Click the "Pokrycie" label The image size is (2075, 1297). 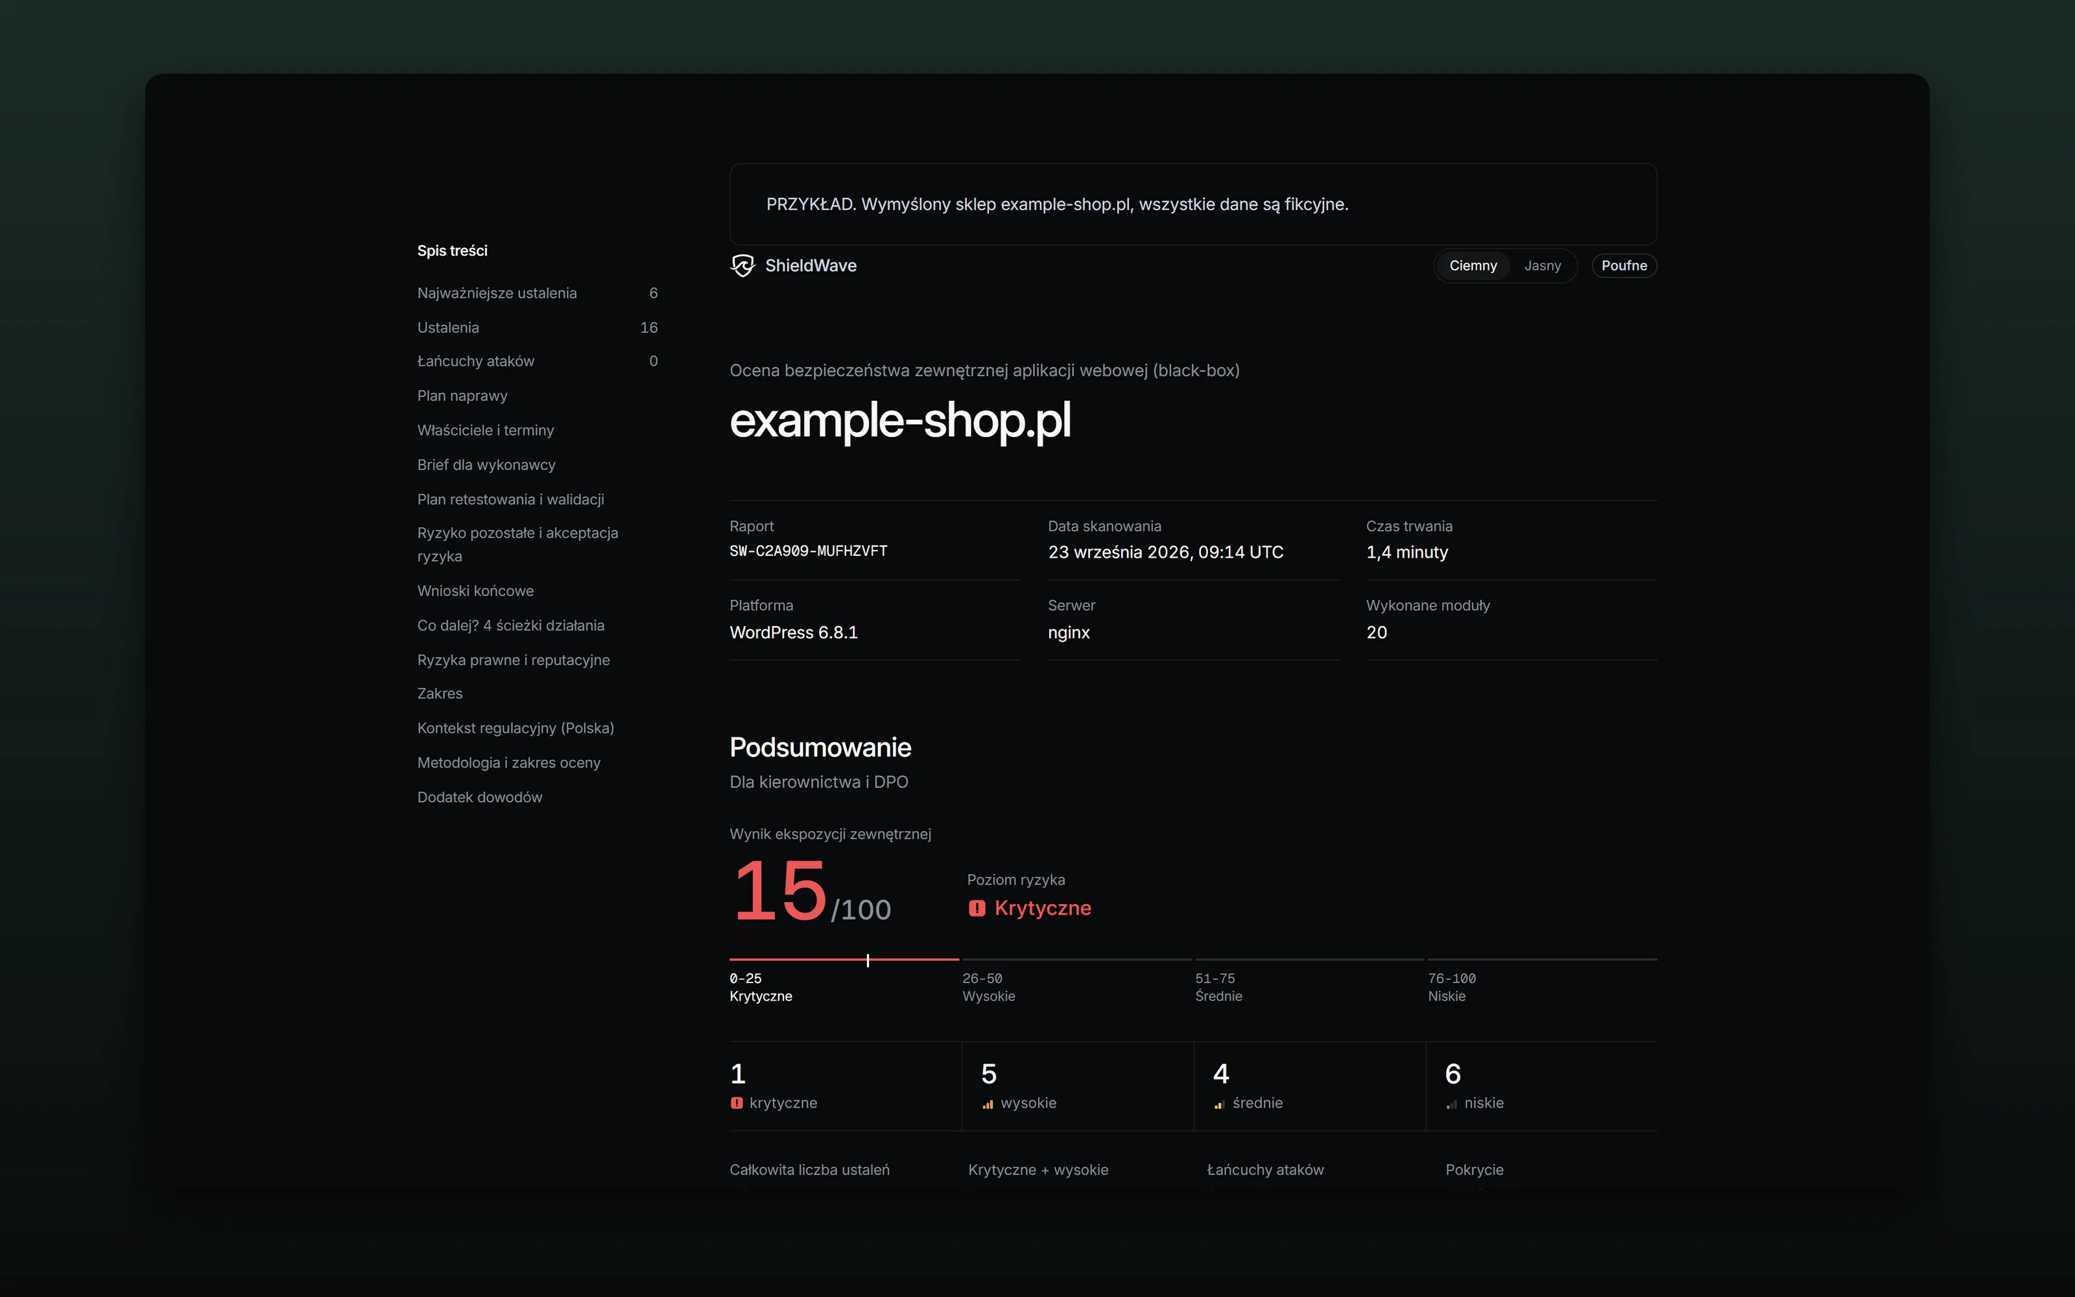pyautogui.click(x=1474, y=1170)
